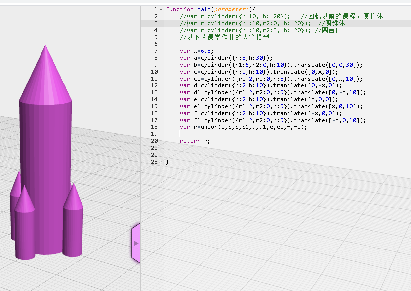Collapse the function main block fold arrow
411x291 pixels.
click(x=161, y=9)
